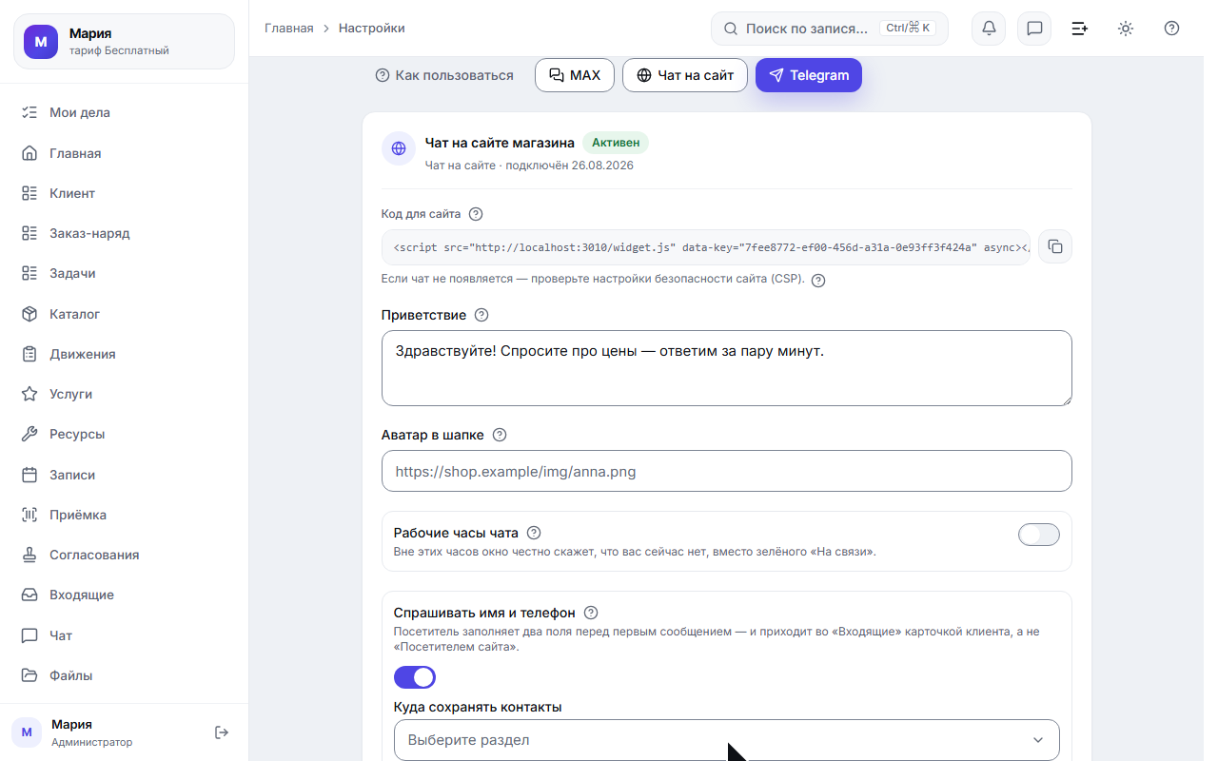Open Приёмка in sidebar
The image size is (1218, 761).
pos(125,515)
